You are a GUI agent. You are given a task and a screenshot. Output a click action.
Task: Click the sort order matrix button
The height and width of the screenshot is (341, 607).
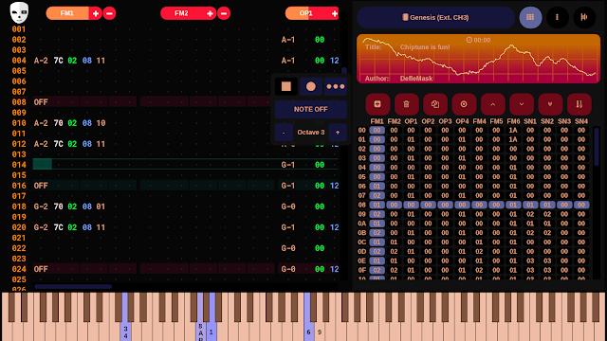click(579, 104)
